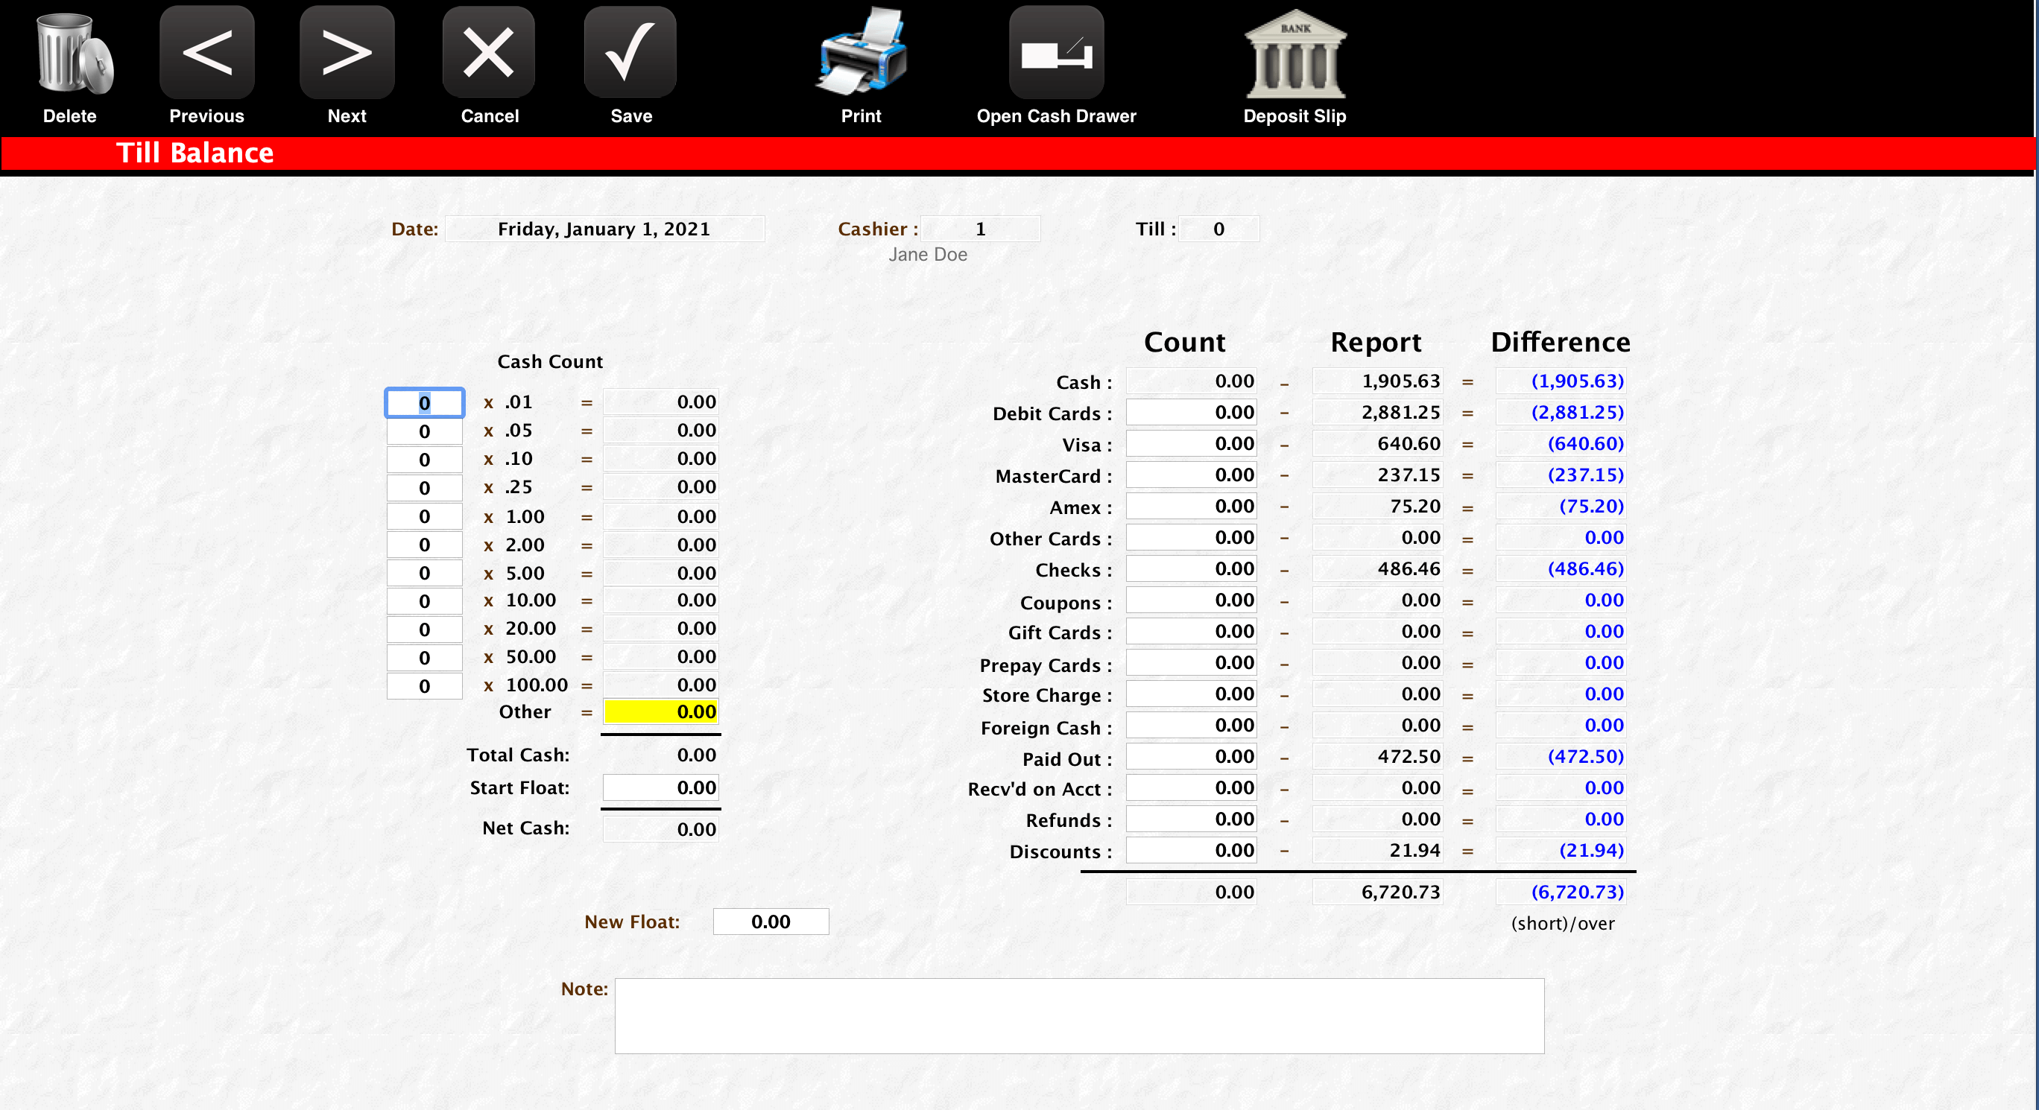Click the Note text area
Screen dimensions: 2039x1110
1079,1016
